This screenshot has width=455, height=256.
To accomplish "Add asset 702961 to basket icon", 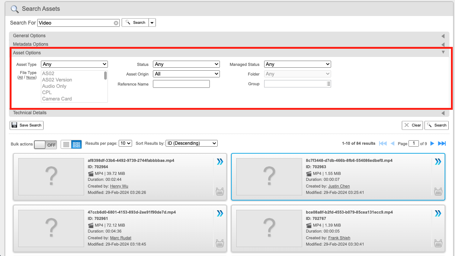I will pos(220,243).
